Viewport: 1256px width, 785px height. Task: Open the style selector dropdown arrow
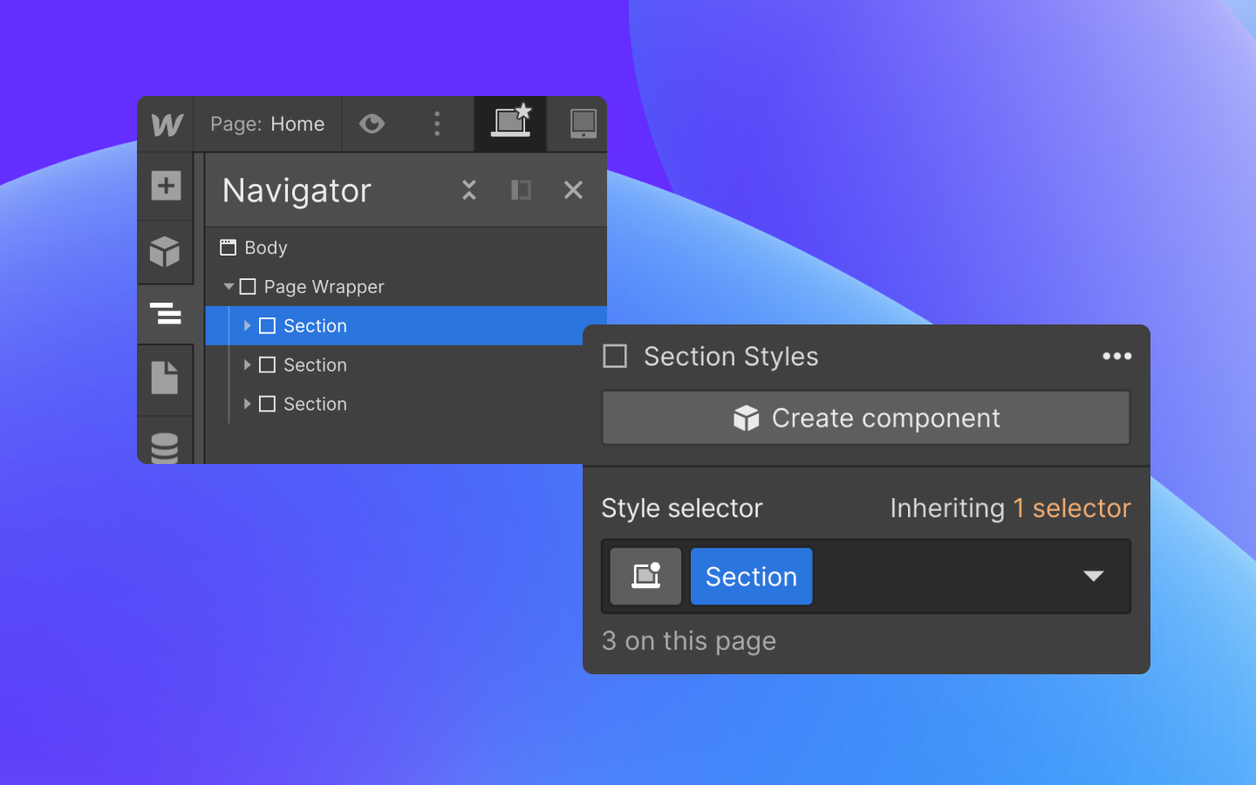point(1093,576)
